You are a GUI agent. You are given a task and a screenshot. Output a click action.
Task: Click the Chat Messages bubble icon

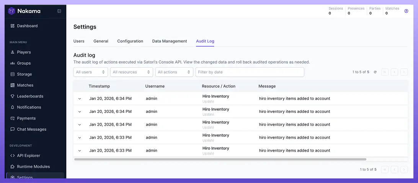click(12, 129)
